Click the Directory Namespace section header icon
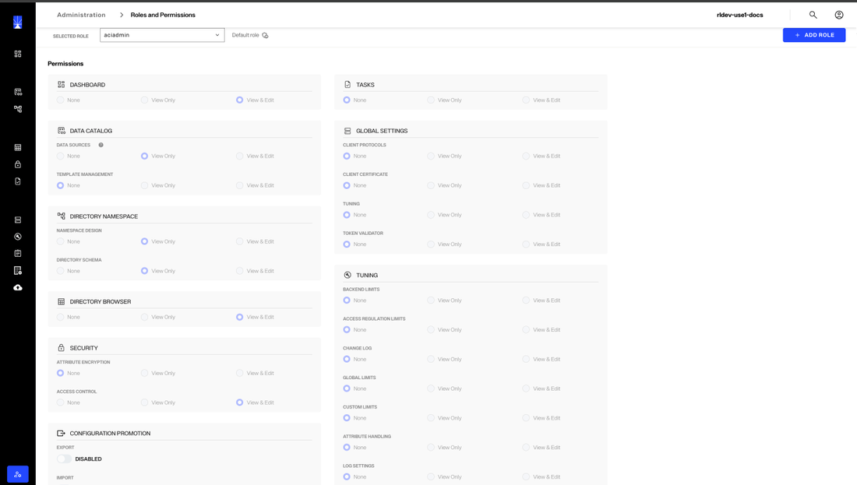Image resolution: width=857 pixels, height=485 pixels. click(62, 216)
